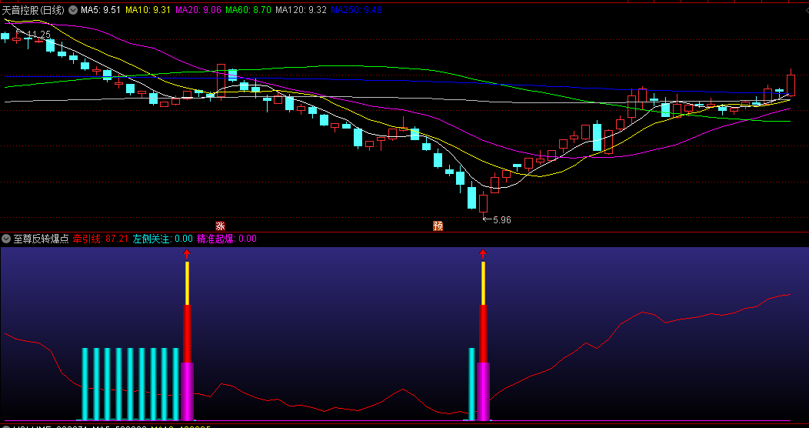Select the MA20: 9.06 label

tap(198, 10)
